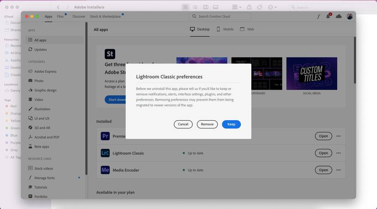Screen dimensions: 377x209
Task: Switch Finder to column view
Action: click(x=206, y=7)
